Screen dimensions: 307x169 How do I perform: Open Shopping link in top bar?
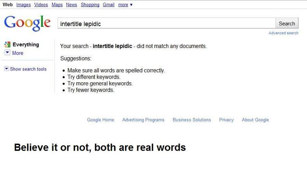coord(90,5)
